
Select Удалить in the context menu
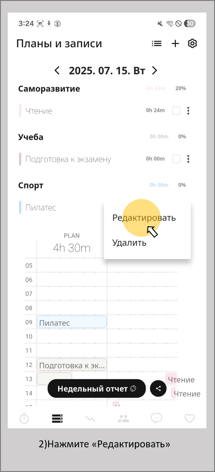(x=129, y=243)
